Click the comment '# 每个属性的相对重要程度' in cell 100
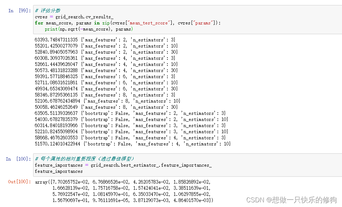This screenshot has height=207, width=342. click(x=84, y=158)
